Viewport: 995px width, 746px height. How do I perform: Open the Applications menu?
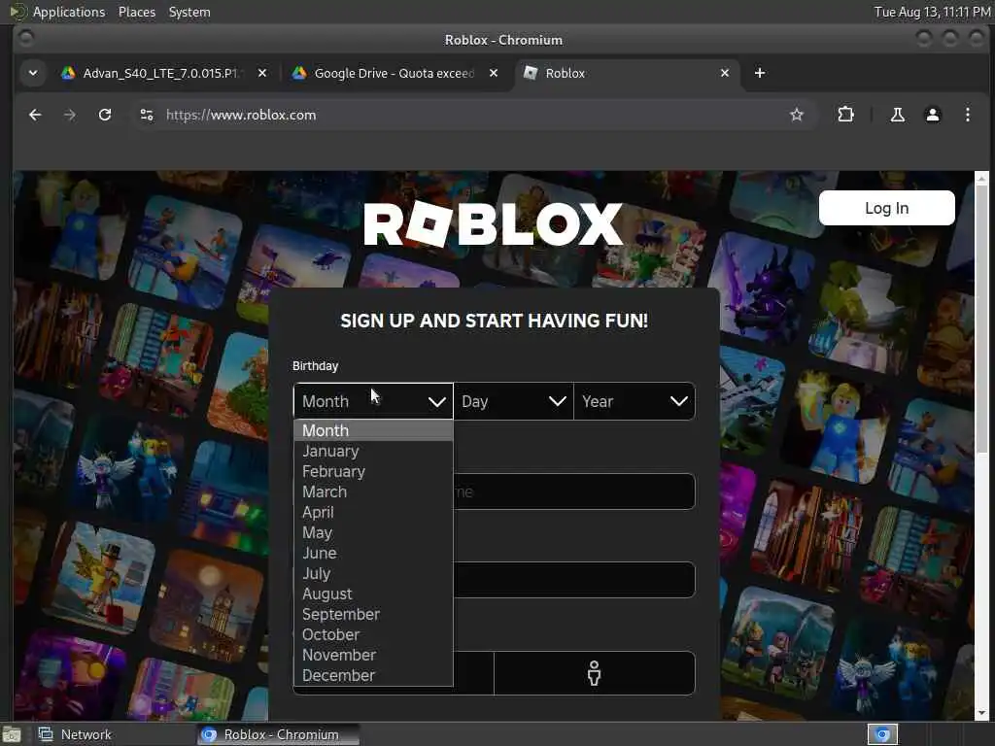click(69, 12)
